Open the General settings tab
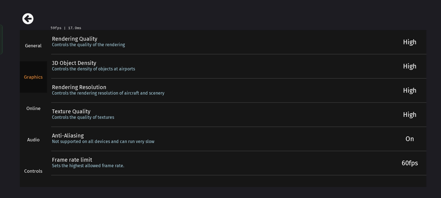 click(x=33, y=46)
